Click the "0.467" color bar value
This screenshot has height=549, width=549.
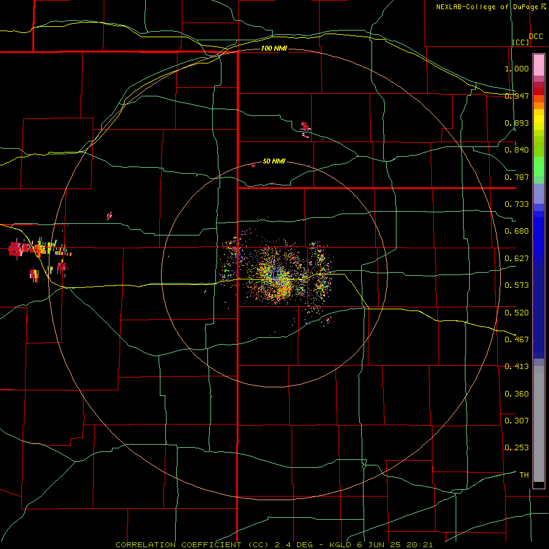click(517, 339)
